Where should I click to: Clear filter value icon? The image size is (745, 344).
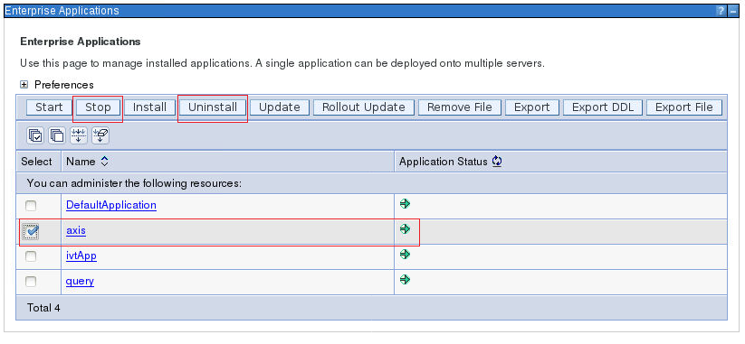100,136
